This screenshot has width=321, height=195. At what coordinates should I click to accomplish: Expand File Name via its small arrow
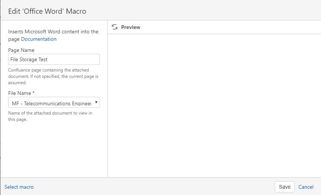(96, 102)
